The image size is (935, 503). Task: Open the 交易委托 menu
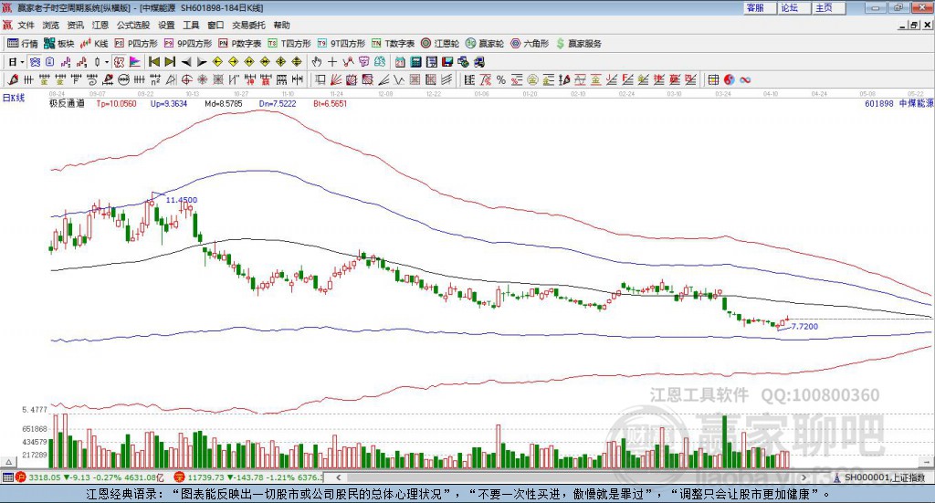tap(248, 25)
